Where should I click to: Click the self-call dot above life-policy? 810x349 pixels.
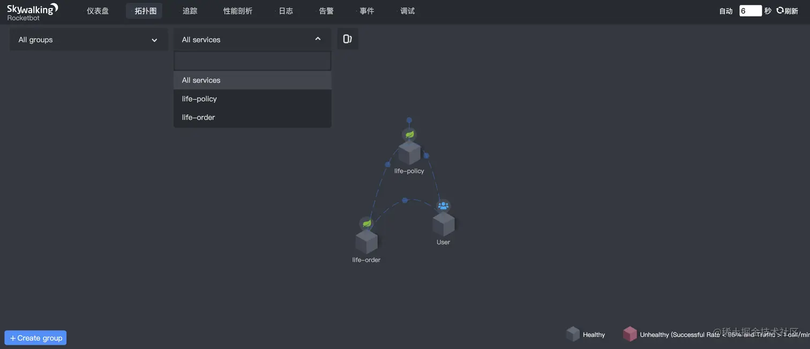pyautogui.click(x=409, y=120)
